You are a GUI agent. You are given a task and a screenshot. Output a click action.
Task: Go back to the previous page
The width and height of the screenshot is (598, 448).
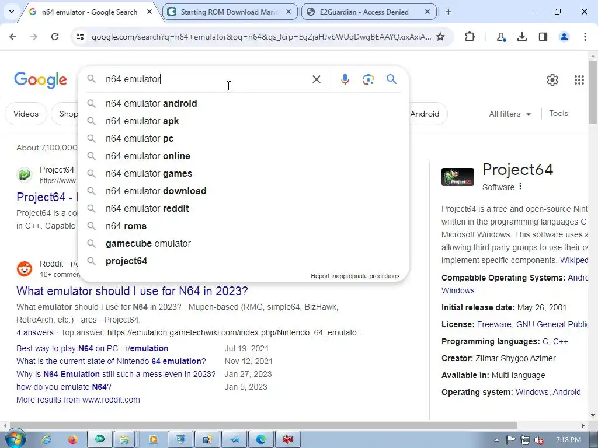coord(13,37)
